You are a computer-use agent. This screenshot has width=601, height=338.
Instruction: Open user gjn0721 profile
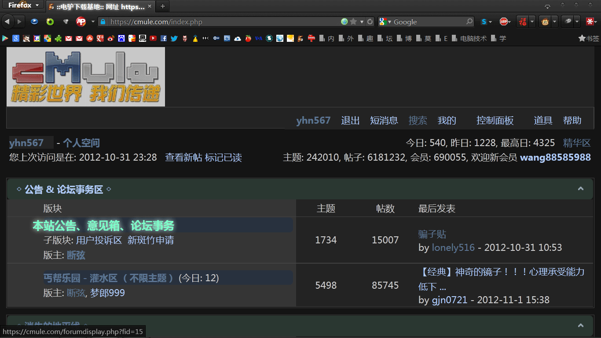[450, 300]
